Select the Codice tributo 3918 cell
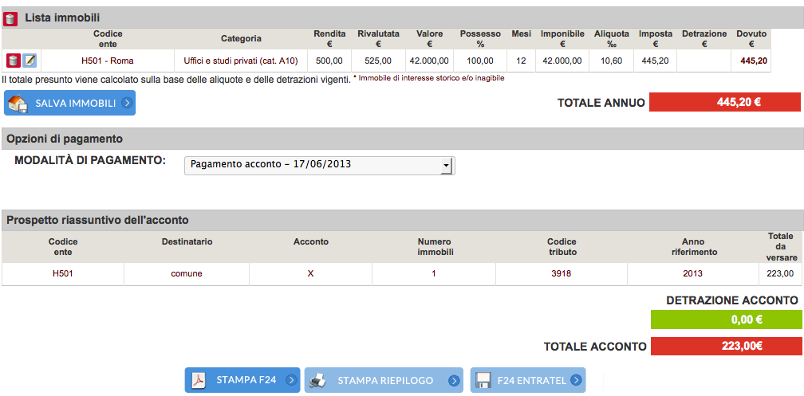This screenshot has height=396, width=804. [x=561, y=273]
